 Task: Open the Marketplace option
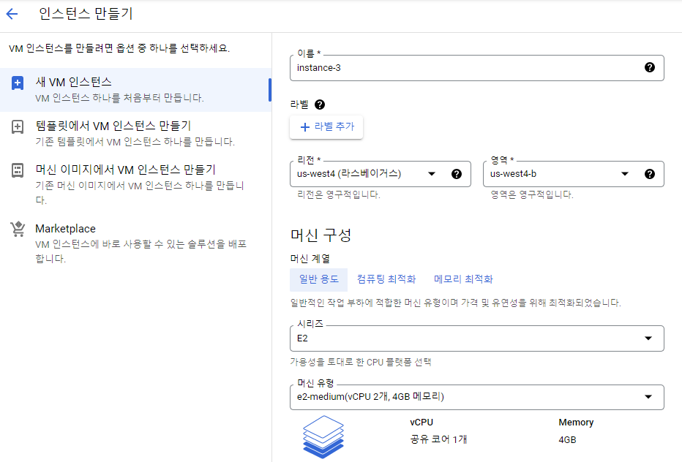point(135,243)
